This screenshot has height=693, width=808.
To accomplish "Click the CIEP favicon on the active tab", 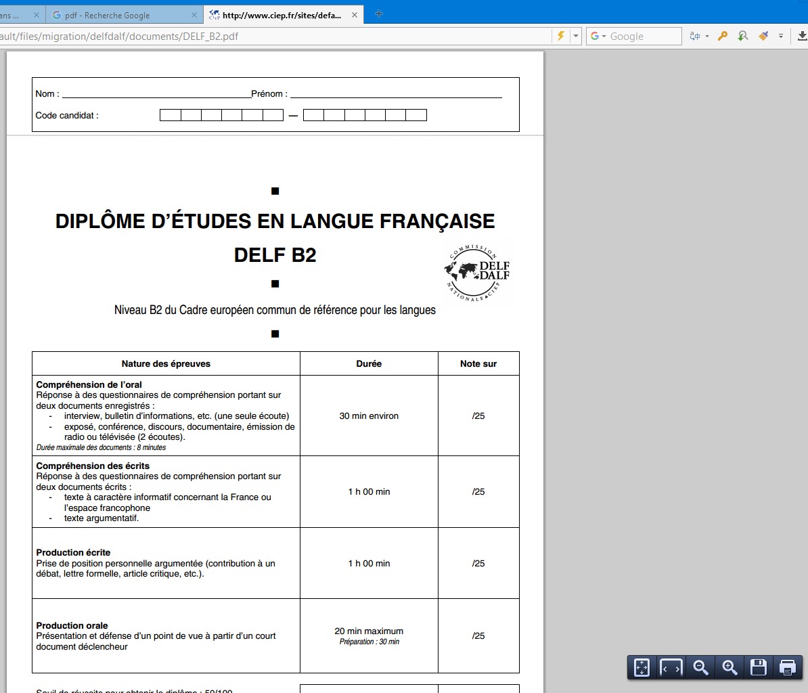I will [215, 15].
